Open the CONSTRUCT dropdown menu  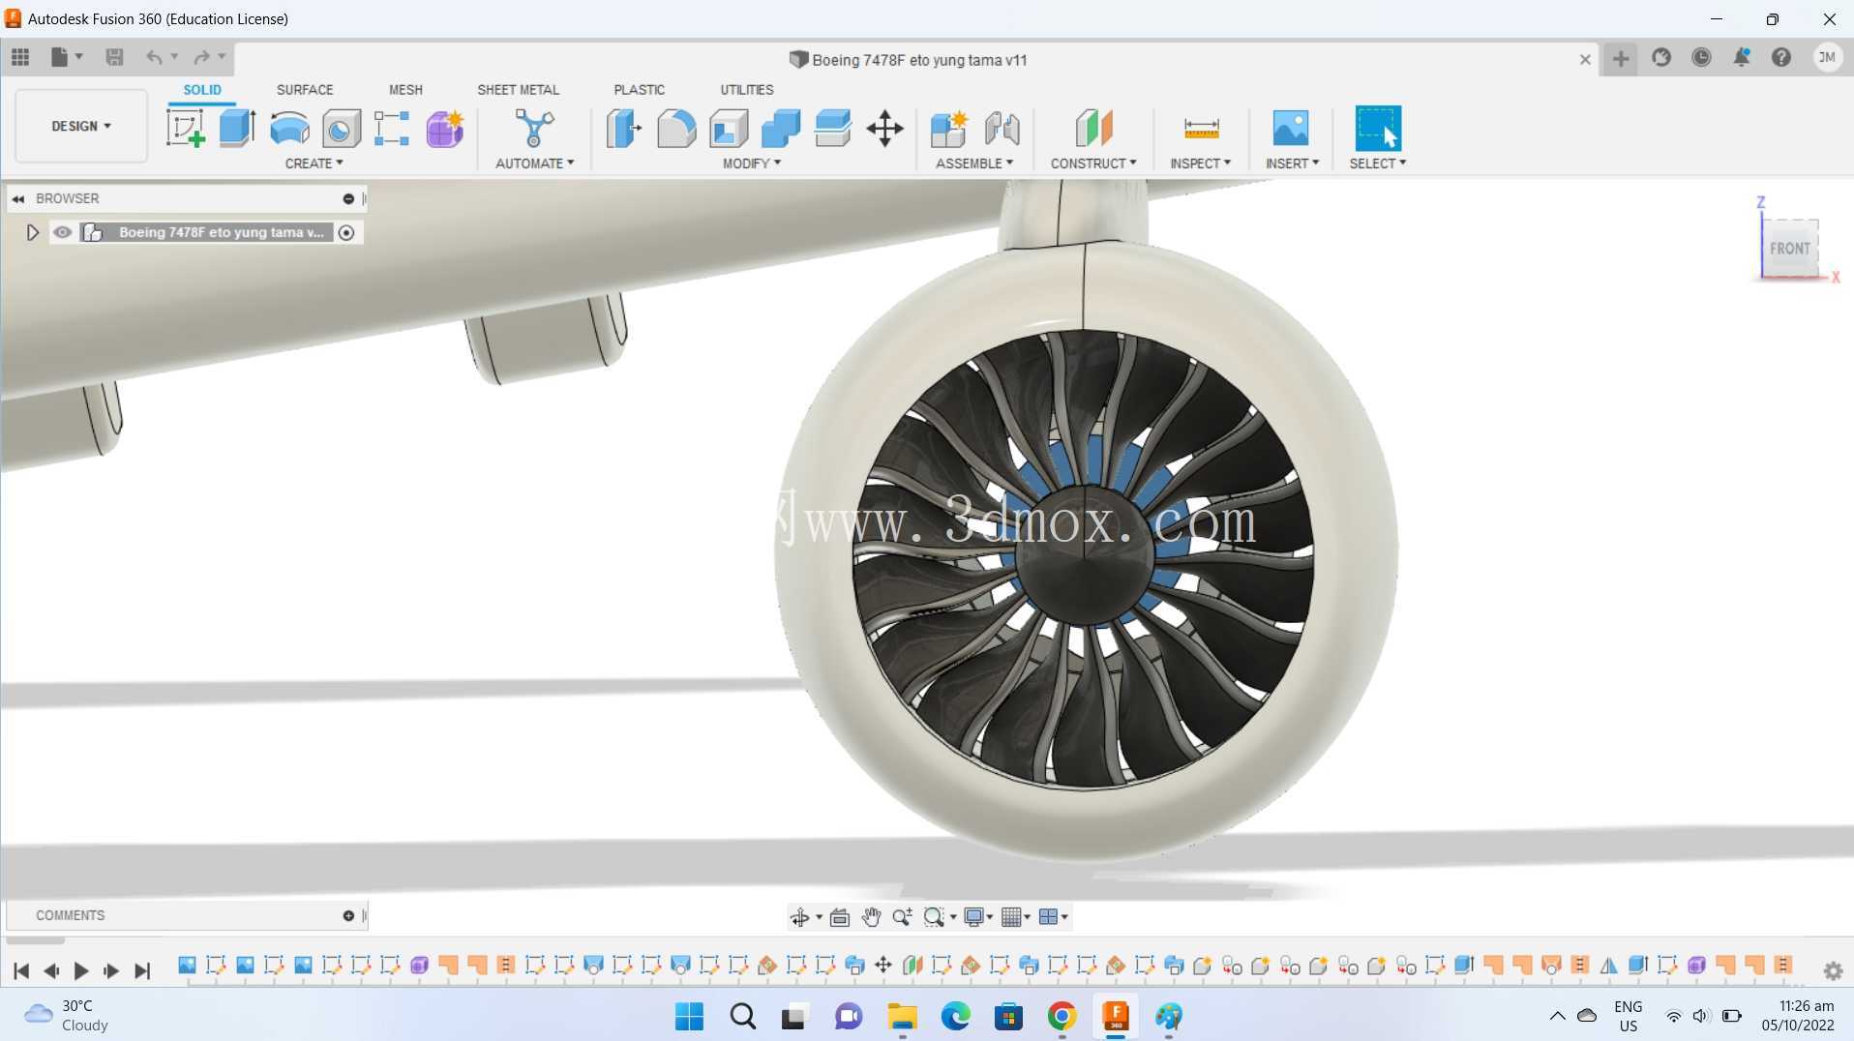[1093, 164]
